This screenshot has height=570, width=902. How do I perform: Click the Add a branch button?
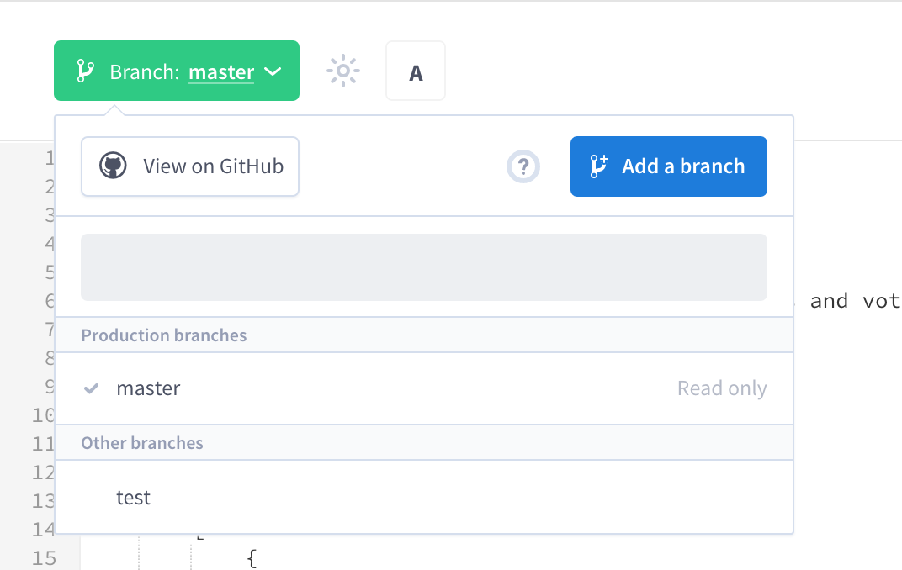point(668,166)
